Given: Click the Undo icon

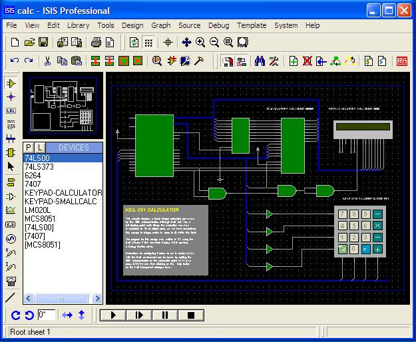Looking at the screenshot, I should point(15,61).
